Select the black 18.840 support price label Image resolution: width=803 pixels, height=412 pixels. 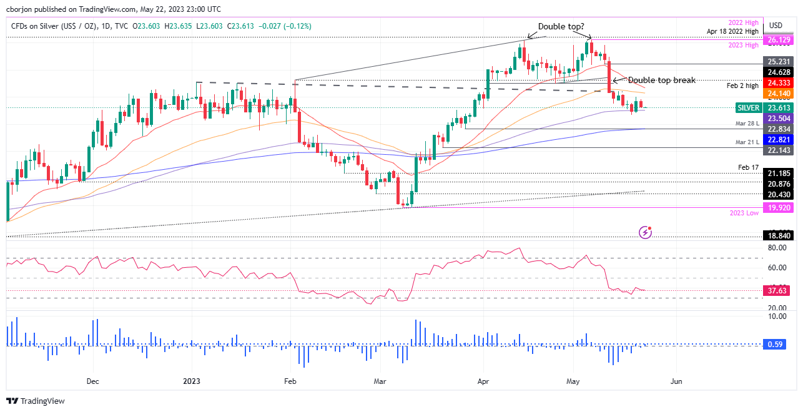tap(778, 236)
